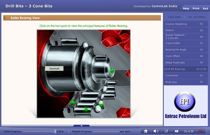Click the Slide Progress slider handle

tap(55, 132)
